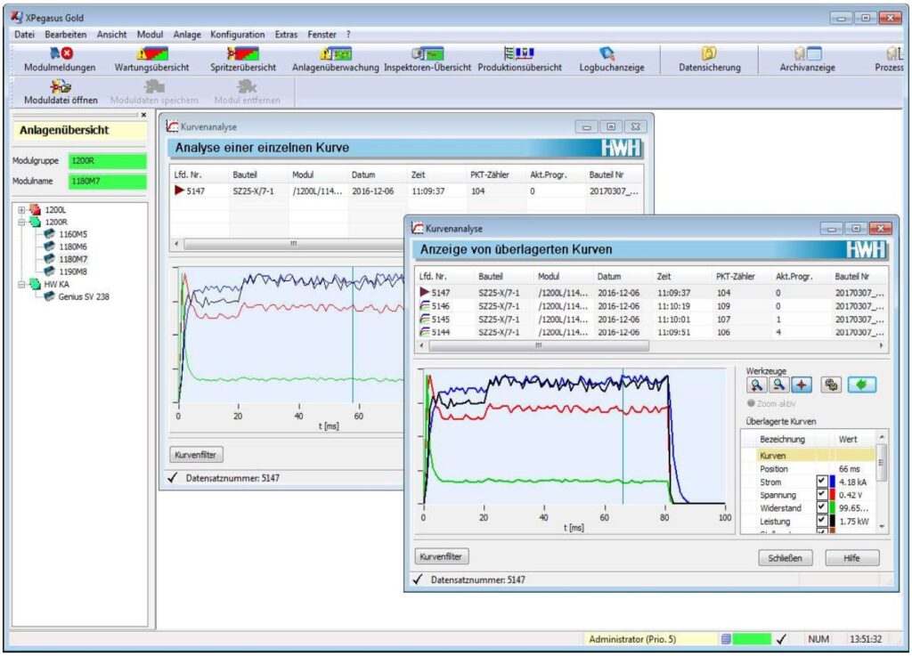Open the Spritzerübersicht view

[243, 54]
